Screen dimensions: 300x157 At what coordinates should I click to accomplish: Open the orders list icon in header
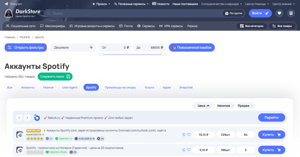(291, 13)
